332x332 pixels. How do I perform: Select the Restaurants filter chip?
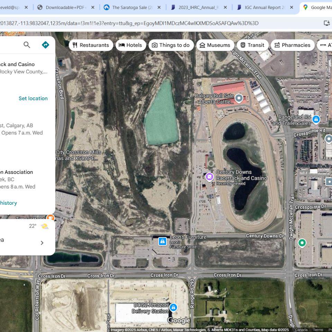[x=91, y=45]
